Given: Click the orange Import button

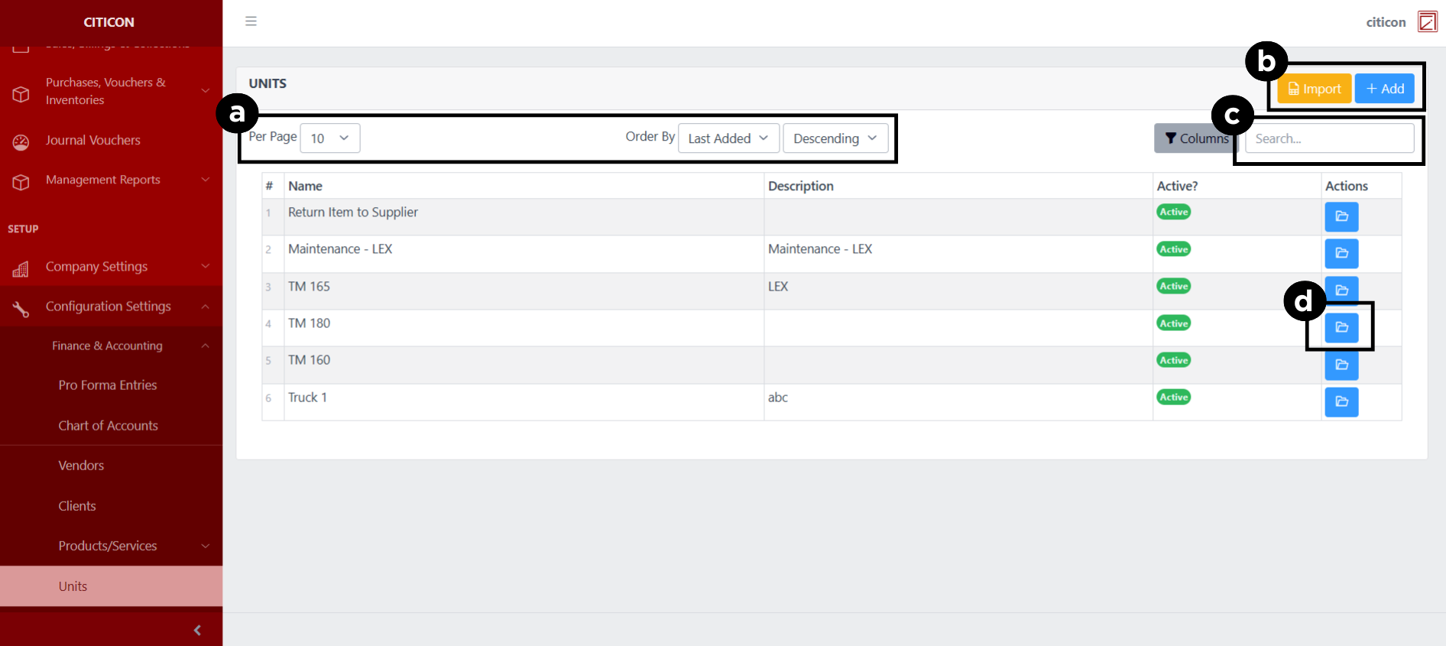Looking at the screenshot, I should [x=1314, y=89].
